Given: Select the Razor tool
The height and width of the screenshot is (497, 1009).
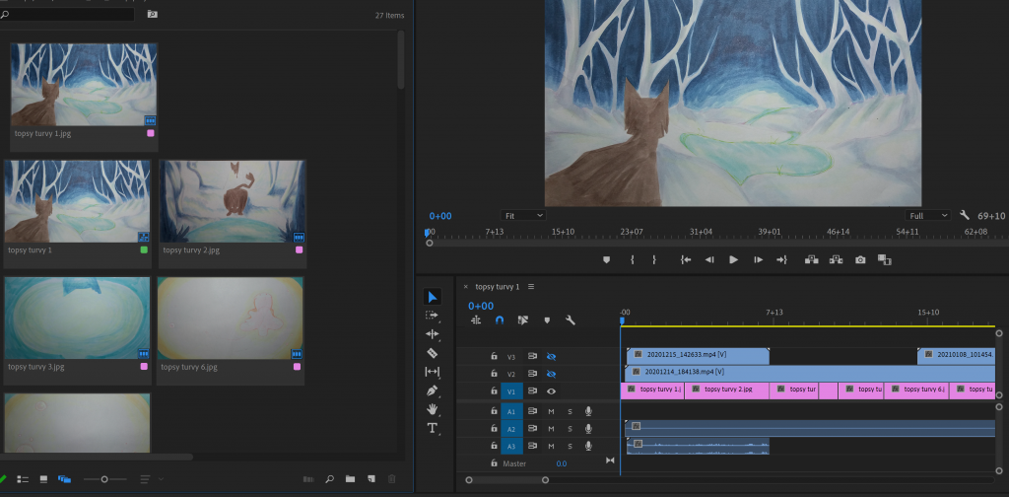Looking at the screenshot, I should pyautogui.click(x=433, y=353).
